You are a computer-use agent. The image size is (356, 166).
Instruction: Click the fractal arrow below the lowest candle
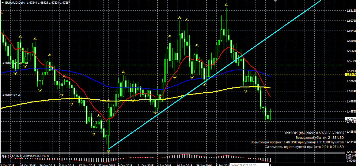pos(108,151)
